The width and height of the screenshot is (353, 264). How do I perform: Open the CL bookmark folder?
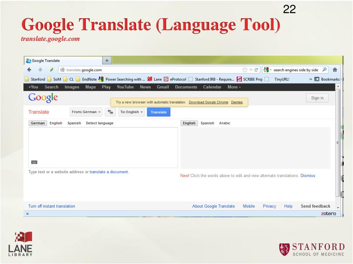tap(69, 79)
